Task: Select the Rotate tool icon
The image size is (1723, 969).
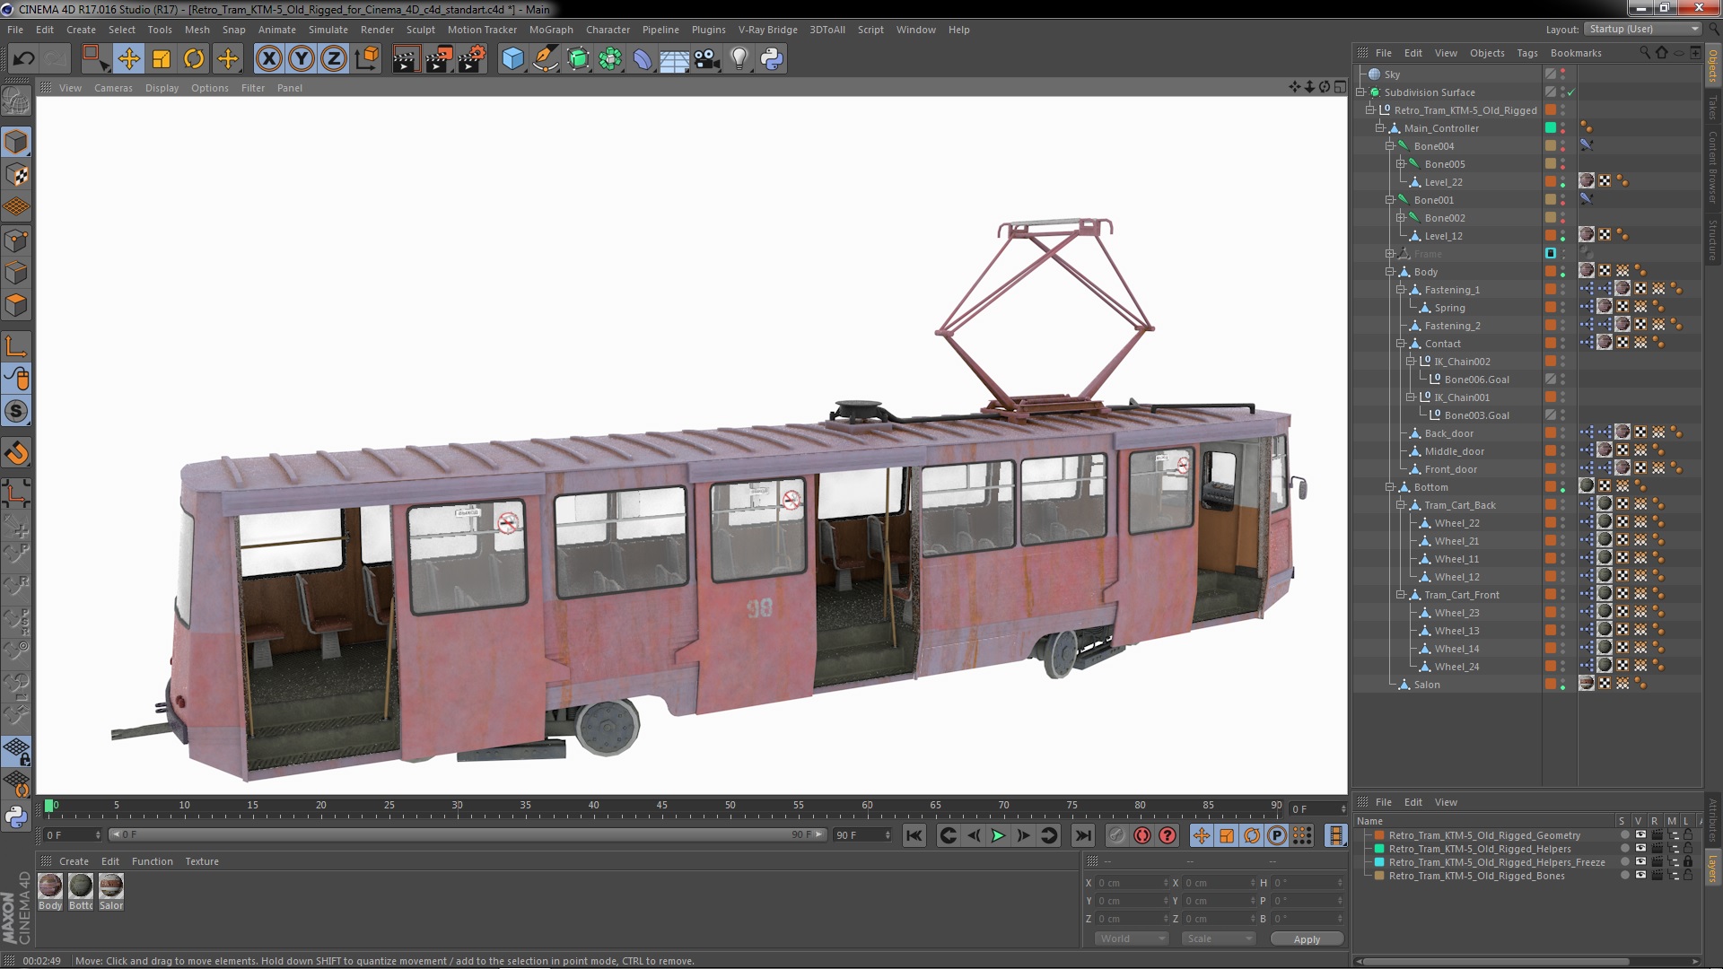Action: (x=194, y=59)
